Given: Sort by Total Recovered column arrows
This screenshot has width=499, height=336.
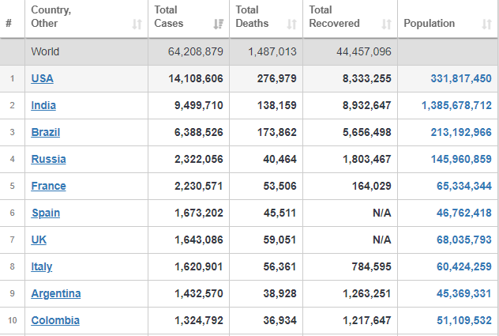Looking at the screenshot, I should [x=386, y=24].
